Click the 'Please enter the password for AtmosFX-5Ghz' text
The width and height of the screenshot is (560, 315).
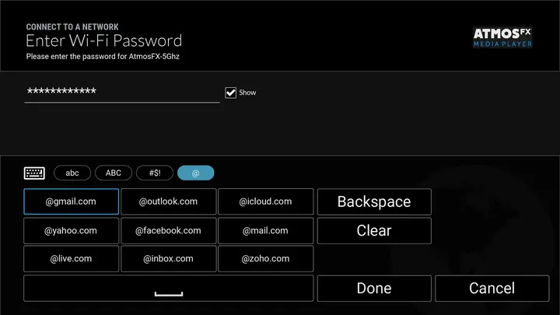click(103, 57)
